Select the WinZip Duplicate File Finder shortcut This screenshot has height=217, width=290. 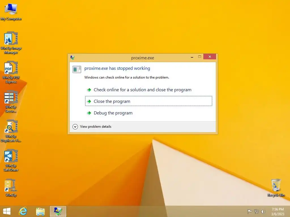tap(11, 131)
